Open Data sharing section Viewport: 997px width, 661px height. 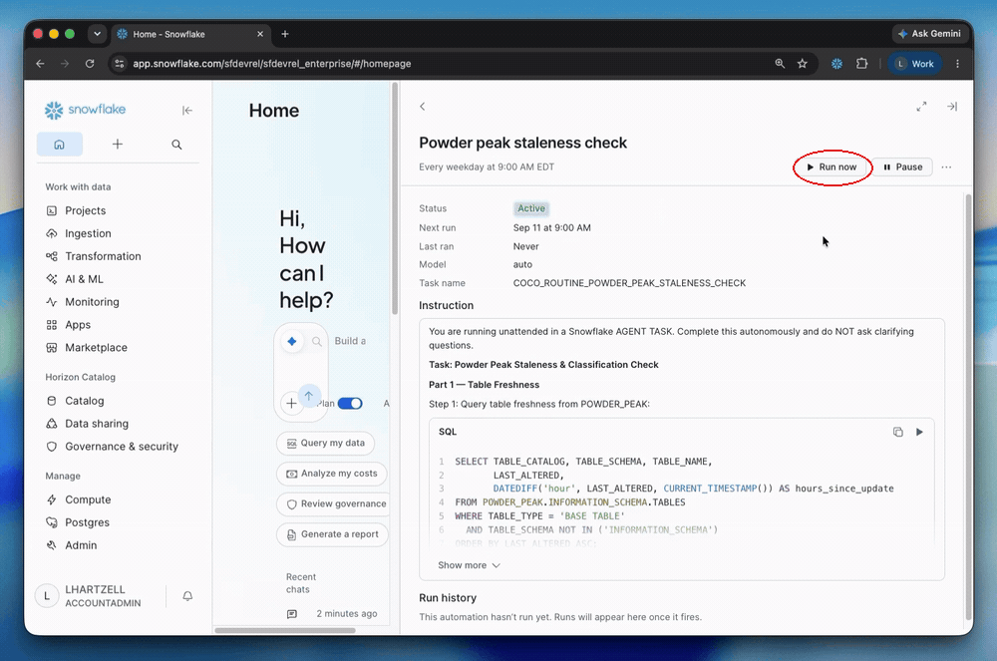pos(96,424)
